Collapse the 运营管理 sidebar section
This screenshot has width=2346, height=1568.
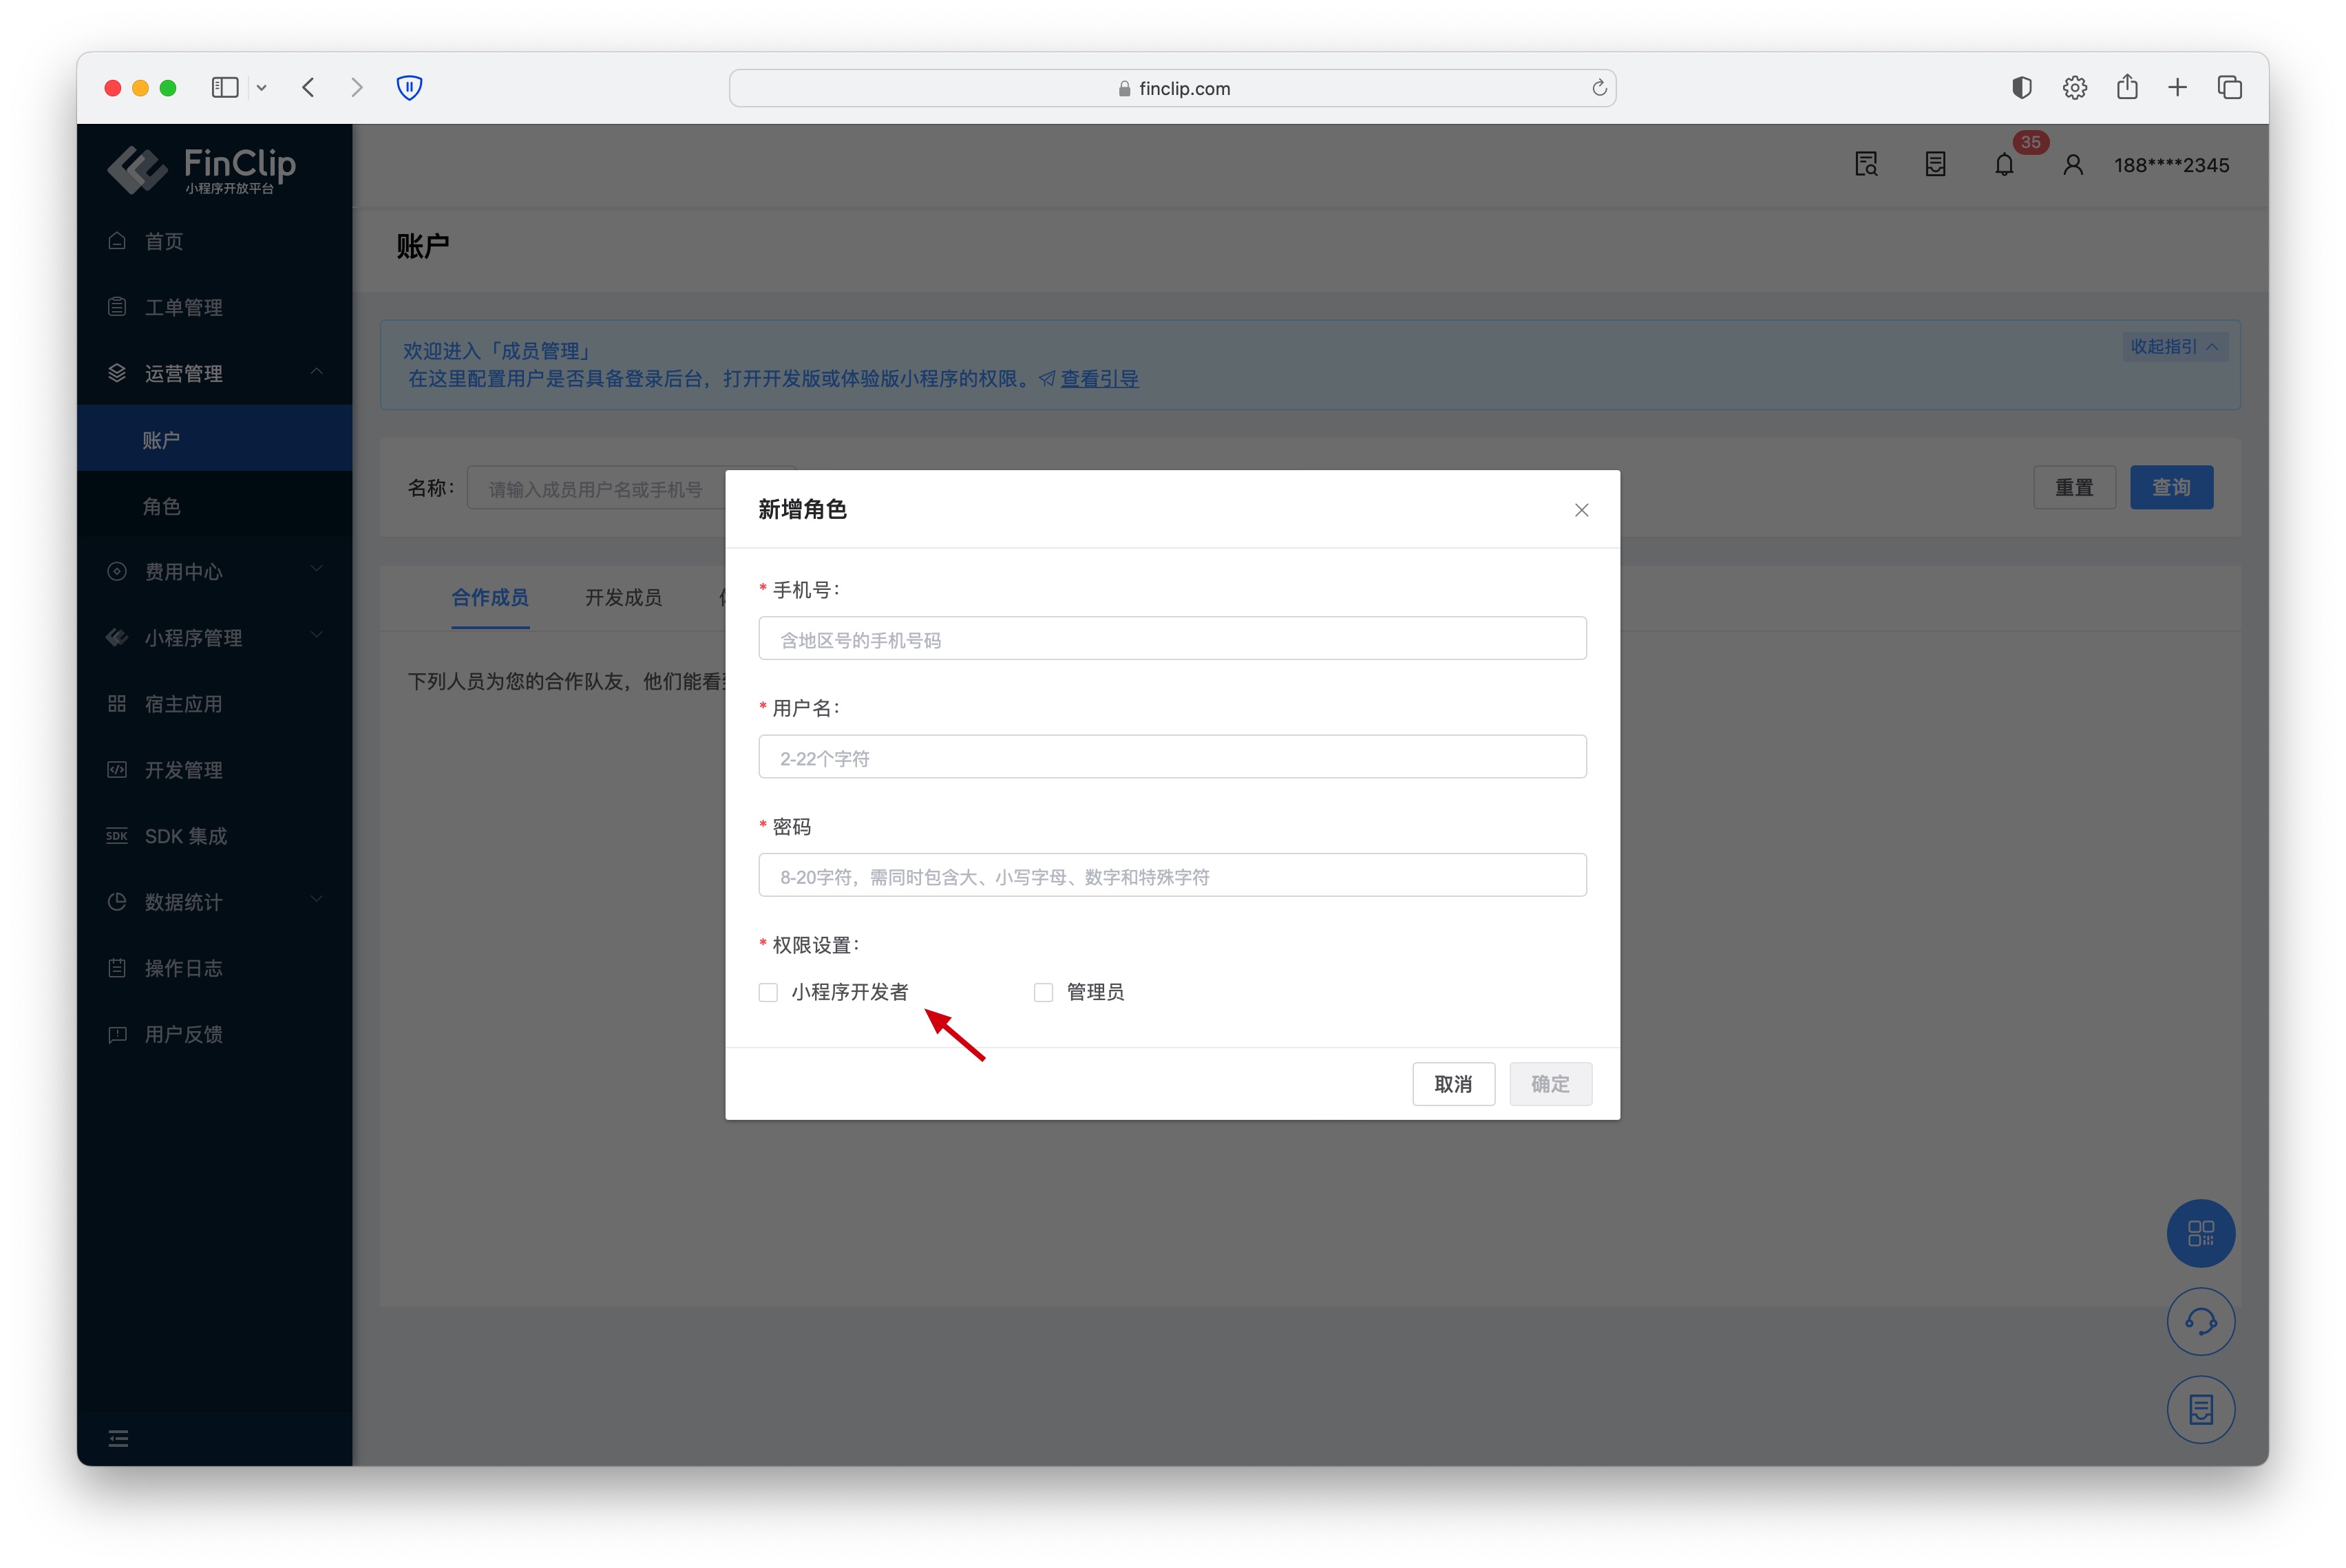click(x=316, y=372)
